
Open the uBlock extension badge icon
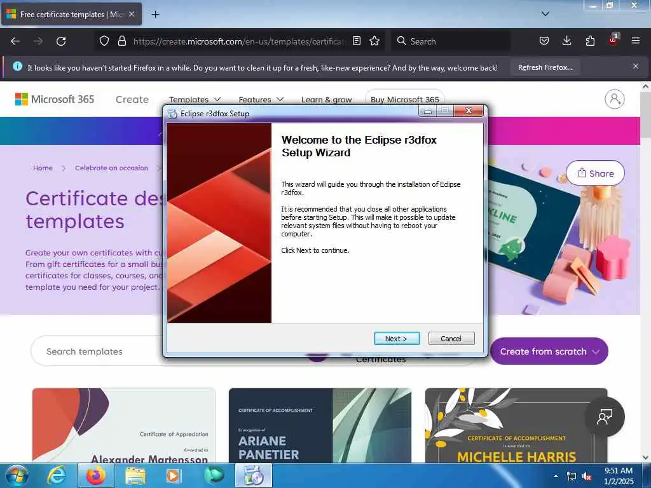coord(613,40)
